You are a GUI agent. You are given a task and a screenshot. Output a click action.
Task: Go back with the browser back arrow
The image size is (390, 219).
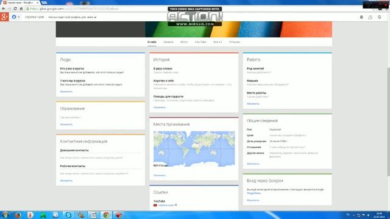point(4,9)
